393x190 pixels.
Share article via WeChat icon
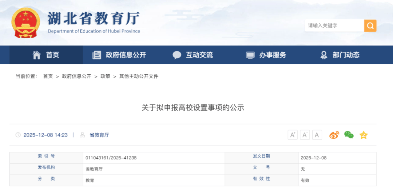pyautogui.click(x=349, y=135)
